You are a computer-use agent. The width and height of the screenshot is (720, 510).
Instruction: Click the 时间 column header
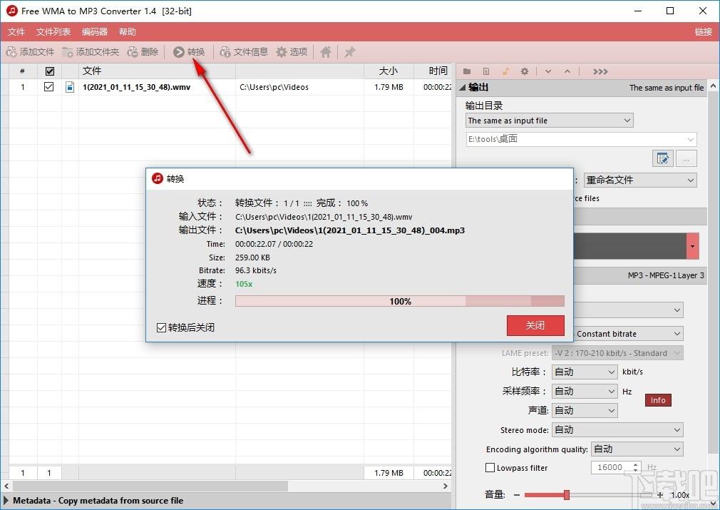point(433,71)
